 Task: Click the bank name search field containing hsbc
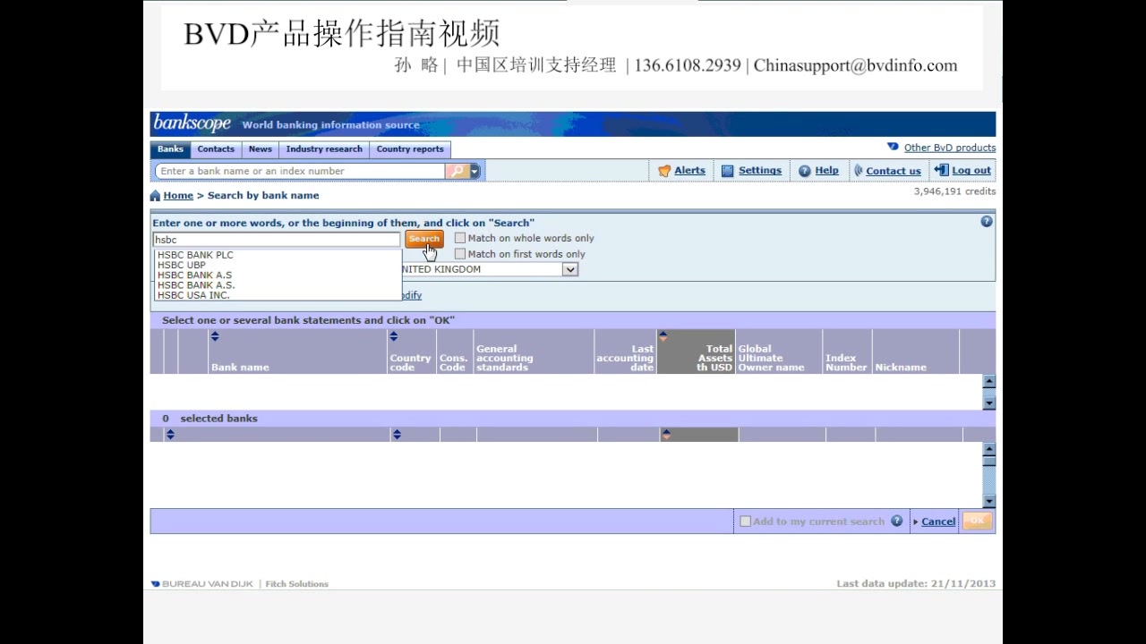click(277, 240)
